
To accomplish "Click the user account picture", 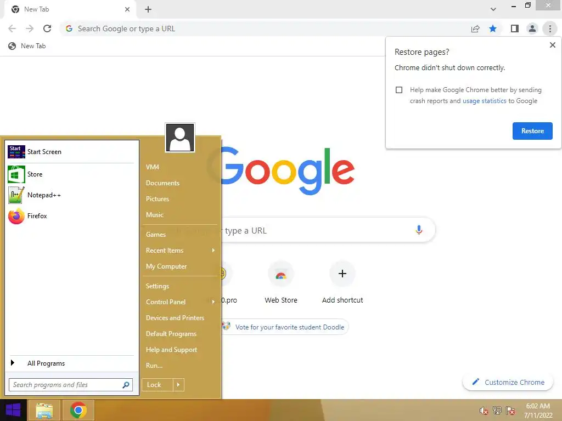I will tap(180, 138).
